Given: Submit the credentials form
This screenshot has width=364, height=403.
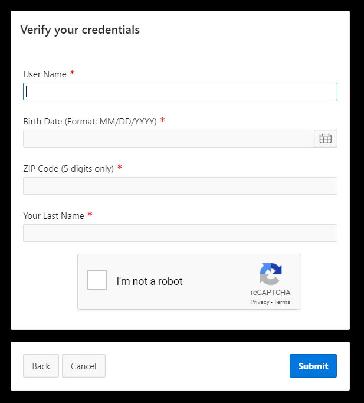Looking at the screenshot, I should tap(313, 366).
